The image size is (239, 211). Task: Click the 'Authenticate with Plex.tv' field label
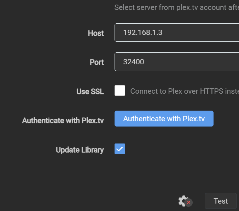[63, 121]
